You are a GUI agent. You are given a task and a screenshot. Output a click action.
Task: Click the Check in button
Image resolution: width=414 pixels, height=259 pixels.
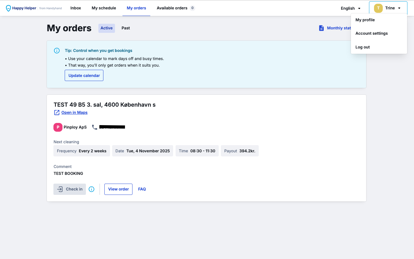(x=70, y=189)
